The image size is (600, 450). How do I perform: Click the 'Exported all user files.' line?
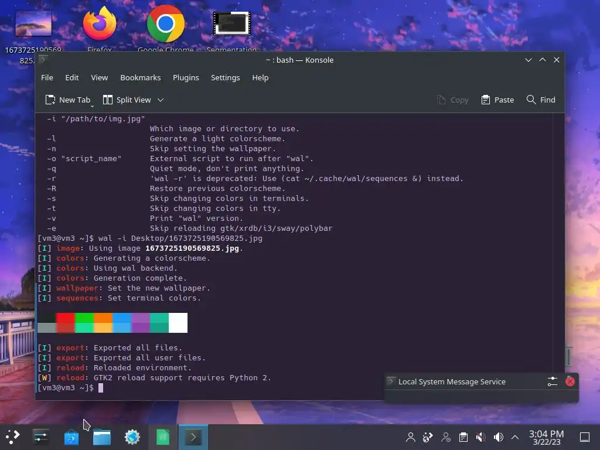point(149,358)
